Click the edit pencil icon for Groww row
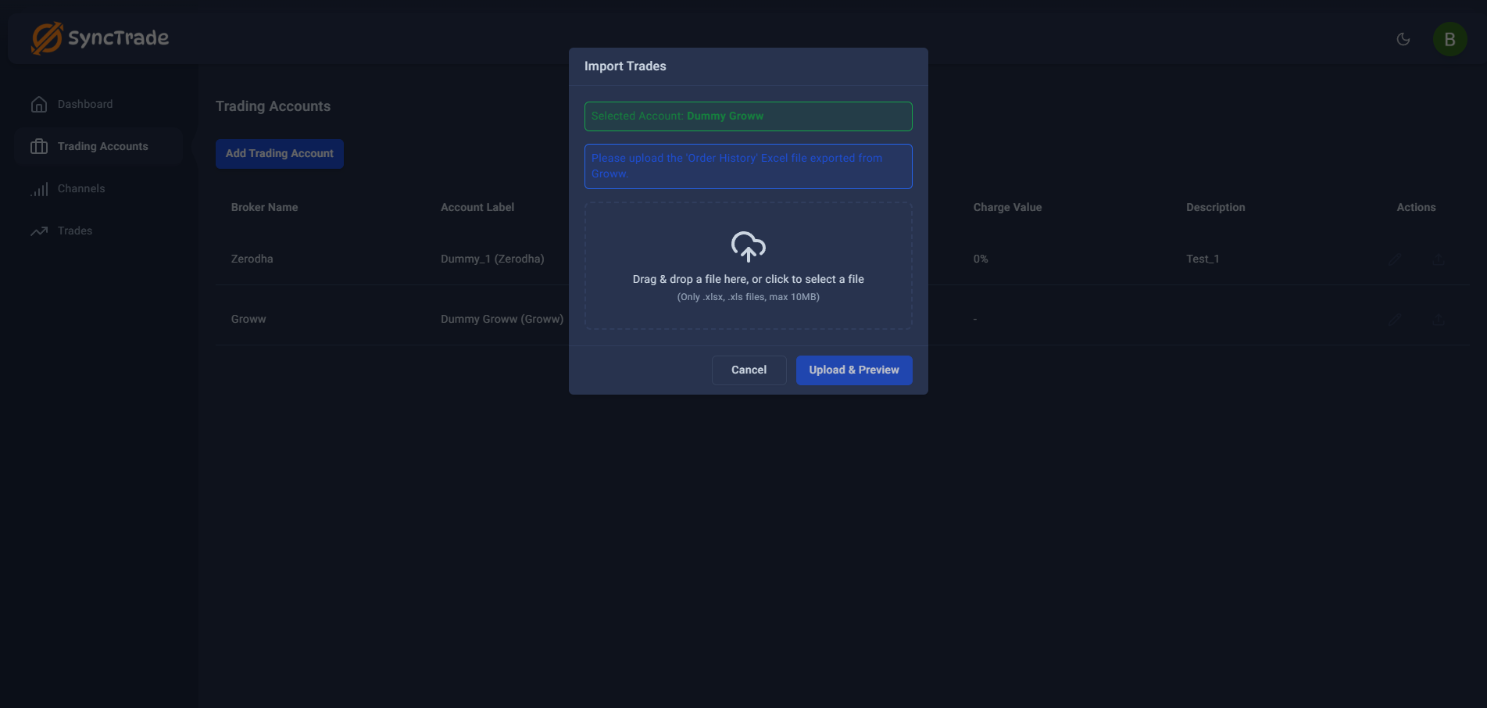Image resolution: width=1487 pixels, height=708 pixels. tap(1395, 320)
